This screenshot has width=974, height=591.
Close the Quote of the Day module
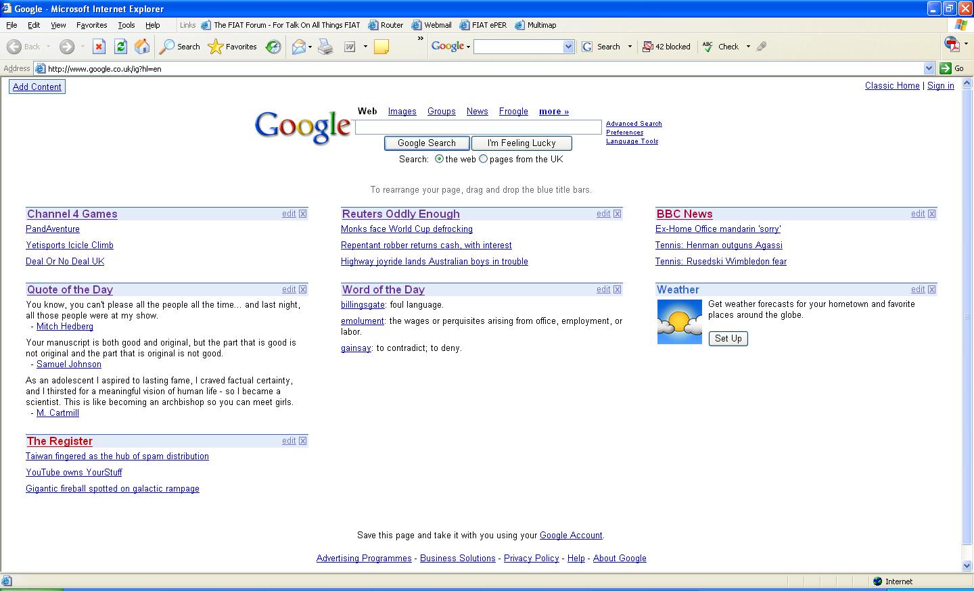pyautogui.click(x=302, y=289)
